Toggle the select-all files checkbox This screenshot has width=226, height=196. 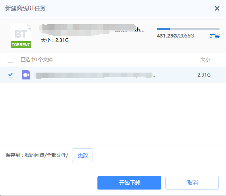tap(11, 60)
